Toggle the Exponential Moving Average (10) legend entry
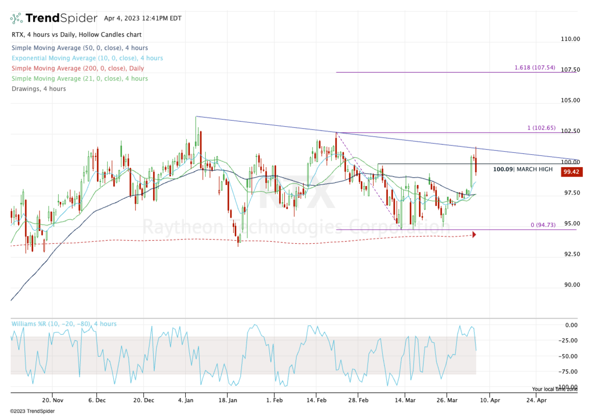The height and width of the screenshot is (416, 593). pyautogui.click(x=87, y=58)
